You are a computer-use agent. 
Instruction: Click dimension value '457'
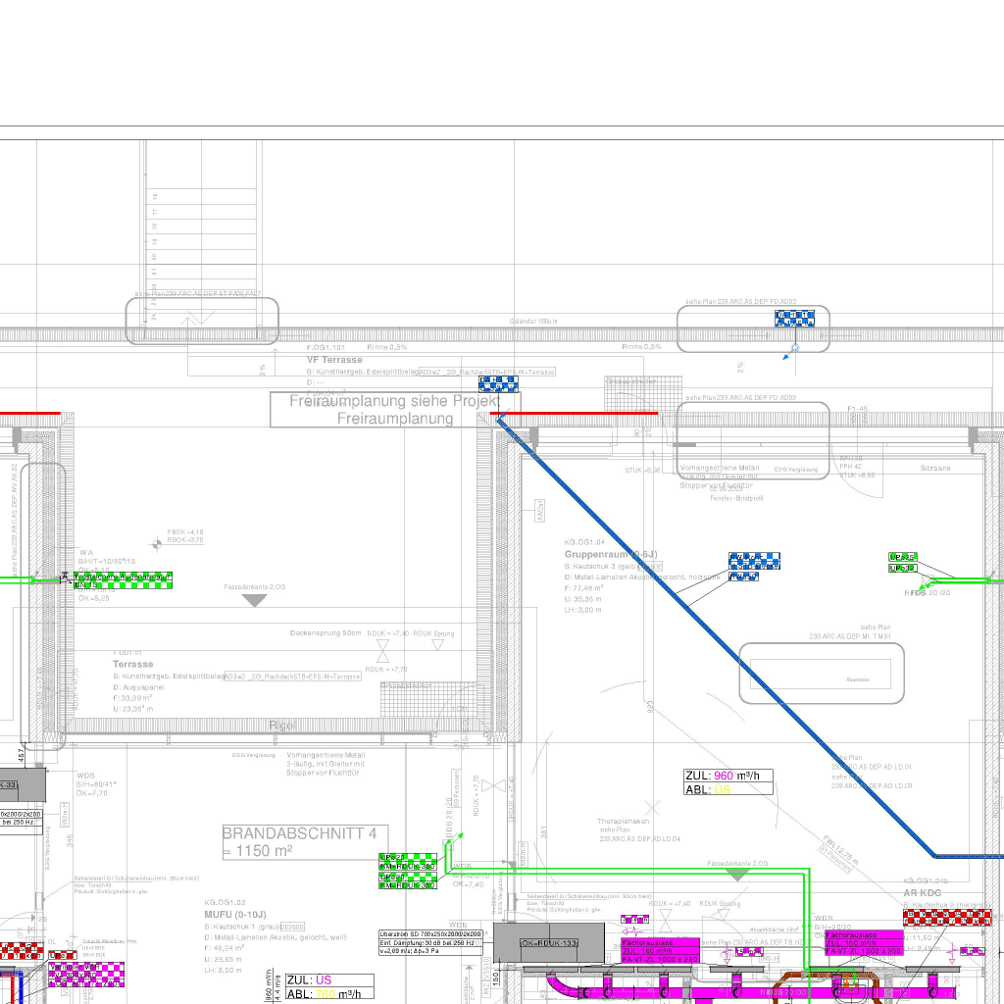(x=22, y=755)
